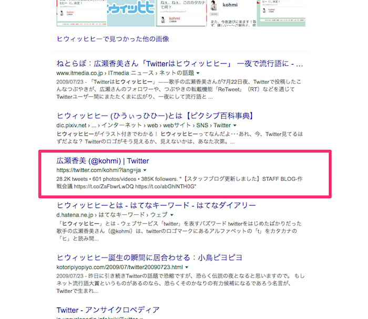Select the rightmost image thumbnail
The image size is (368, 319).
point(280,13)
